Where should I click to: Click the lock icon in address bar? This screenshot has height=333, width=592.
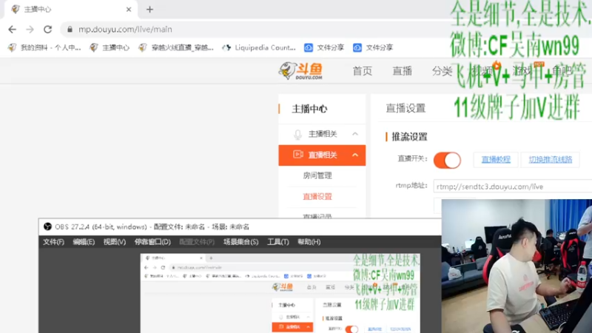[x=70, y=29]
